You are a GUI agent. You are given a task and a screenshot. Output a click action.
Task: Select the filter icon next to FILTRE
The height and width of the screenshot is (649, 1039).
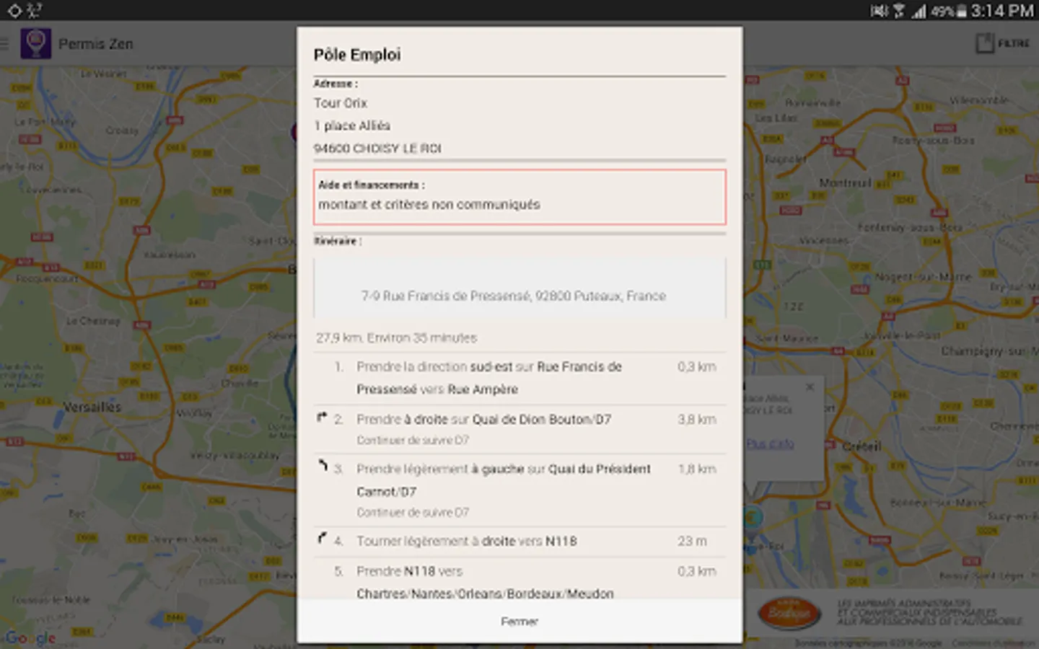[985, 43]
